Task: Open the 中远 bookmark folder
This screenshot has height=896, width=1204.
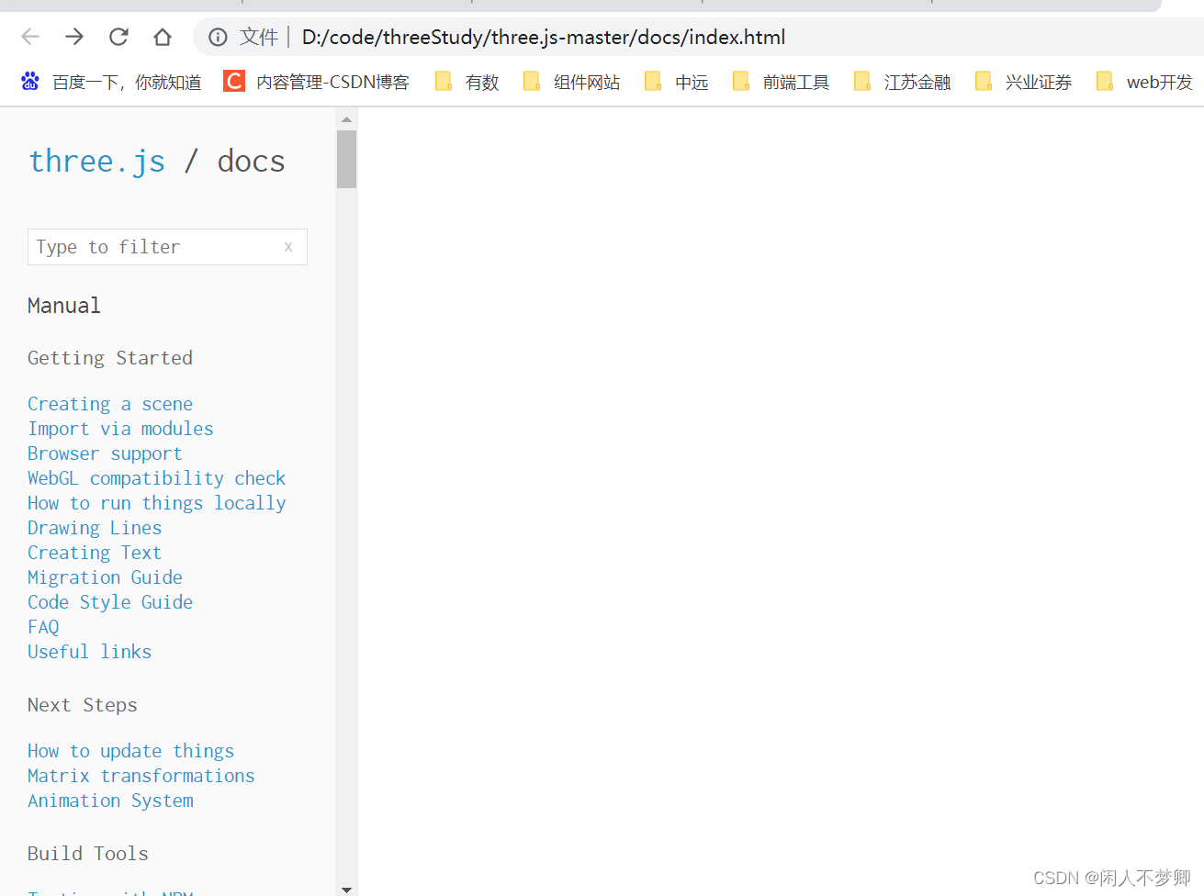Action: coord(677,82)
